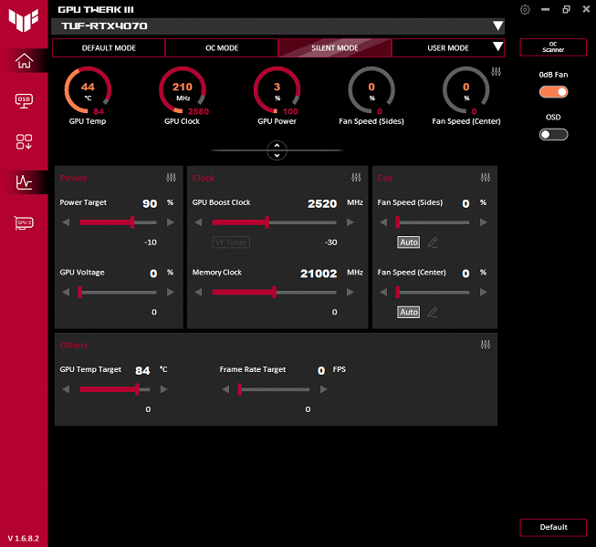Click the GPU Temp Target value 84
The height and width of the screenshot is (547, 596).
pos(142,370)
